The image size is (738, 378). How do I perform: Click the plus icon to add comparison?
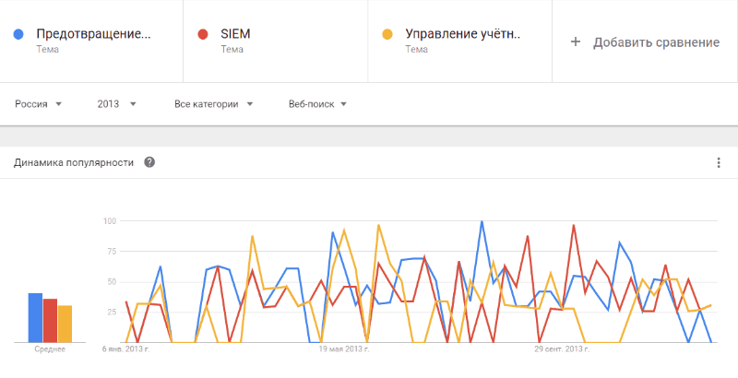click(576, 42)
